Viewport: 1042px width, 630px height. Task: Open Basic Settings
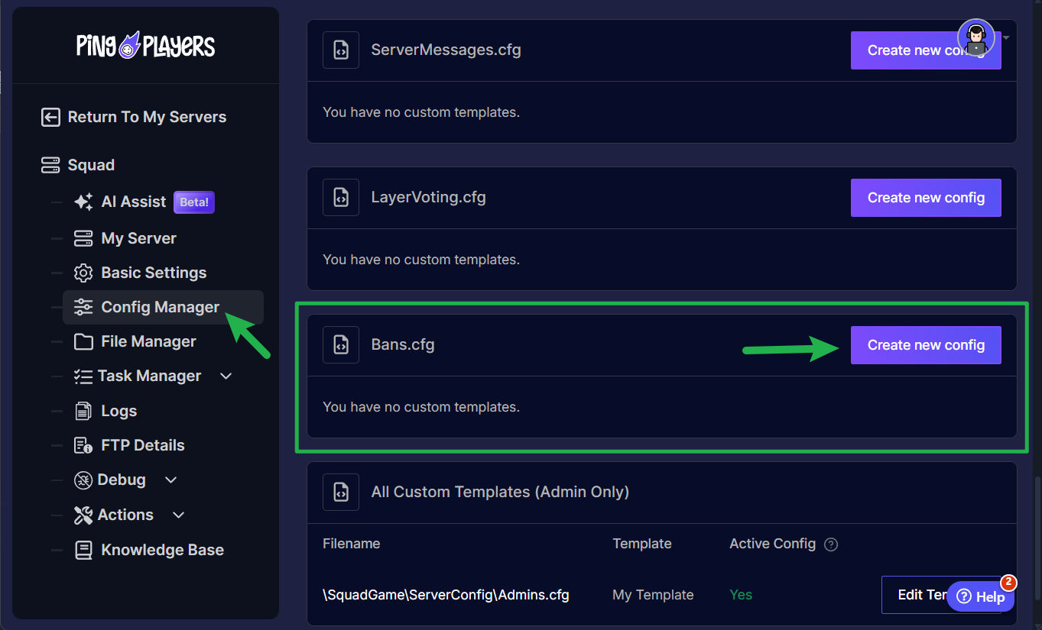[x=154, y=273]
